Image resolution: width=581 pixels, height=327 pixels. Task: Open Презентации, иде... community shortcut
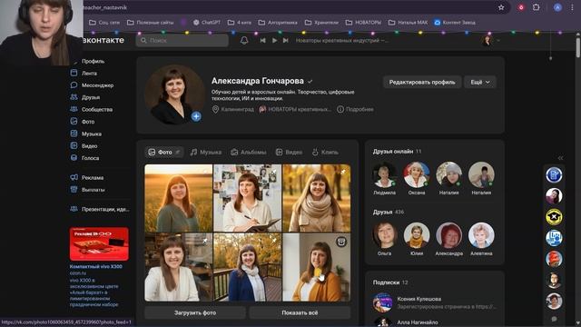100,209
